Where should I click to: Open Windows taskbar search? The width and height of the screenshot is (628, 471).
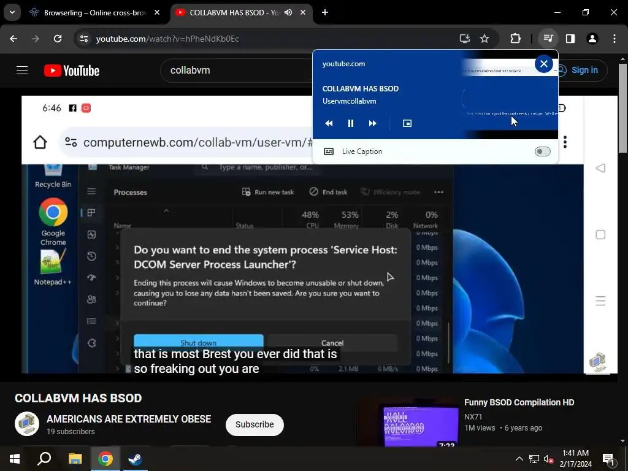pyautogui.click(x=44, y=459)
